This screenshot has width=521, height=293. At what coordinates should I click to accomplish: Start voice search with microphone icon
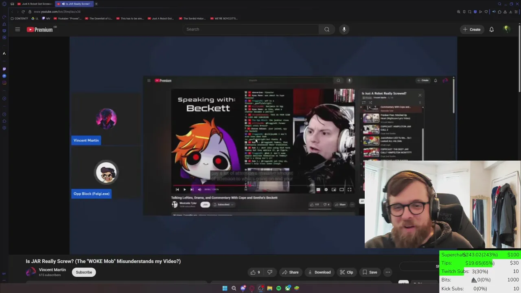(x=344, y=29)
